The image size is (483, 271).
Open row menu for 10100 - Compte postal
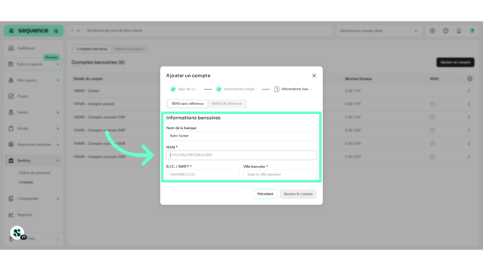pyautogui.click(x=469, y=104)
